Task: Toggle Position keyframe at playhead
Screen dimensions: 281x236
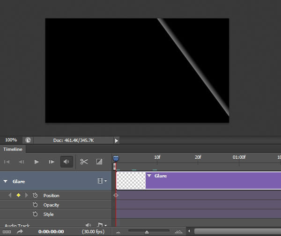Action: coord(18,195)
